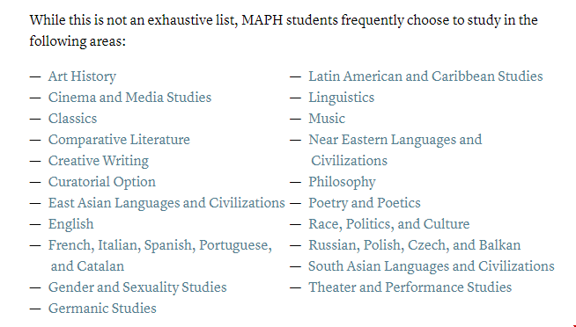Image resolution: width=576 pixels, height=327 pixels.
Task: Open Latin American and Caribbean Studies
Action: coord(425,76)
